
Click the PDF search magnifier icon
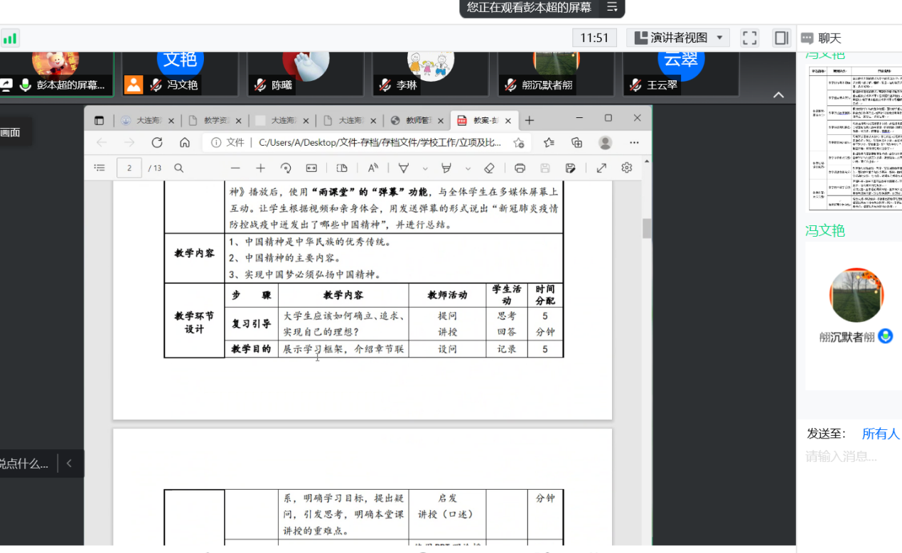179,168
